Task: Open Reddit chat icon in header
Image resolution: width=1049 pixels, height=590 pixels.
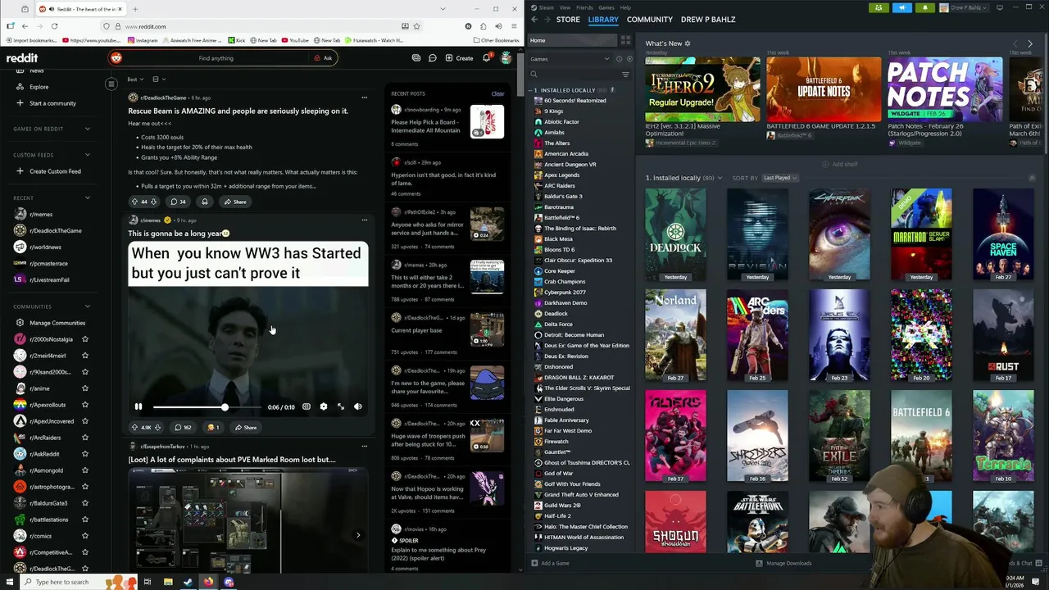Action: pos(433,58)
